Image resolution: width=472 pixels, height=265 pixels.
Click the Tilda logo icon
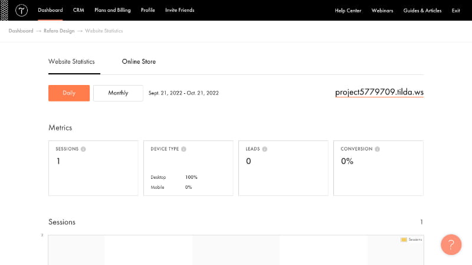click(x=21, y=11)
